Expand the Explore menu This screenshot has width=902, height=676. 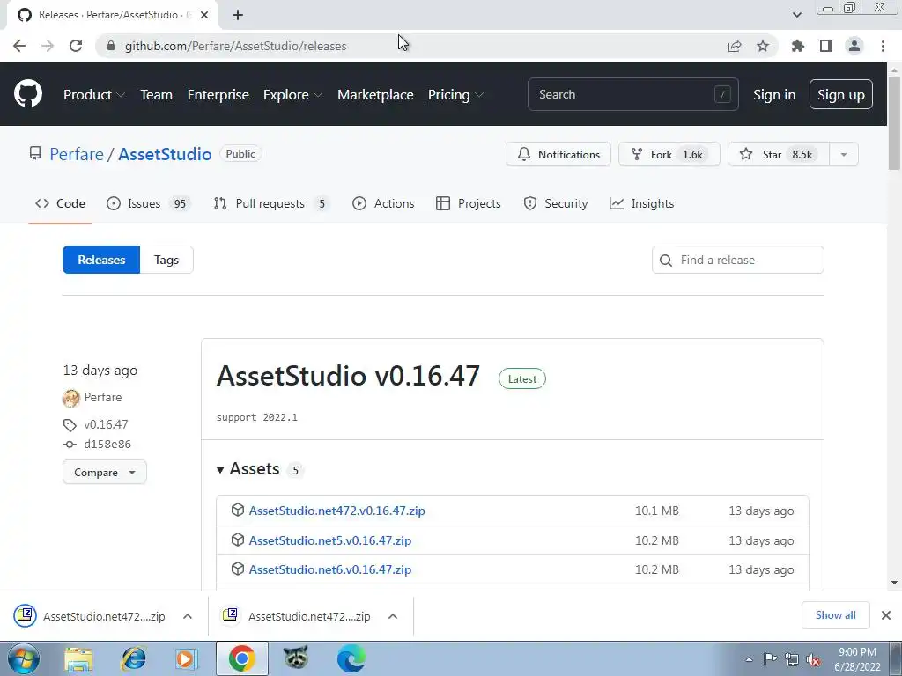click(x=292, y=95)
